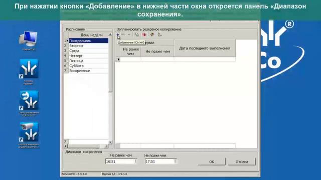Select Воскресенье in the schedule list
321x180 pixels.
point(88,71)
